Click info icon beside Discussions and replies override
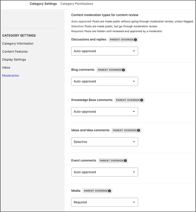 (x=136, y=40)
